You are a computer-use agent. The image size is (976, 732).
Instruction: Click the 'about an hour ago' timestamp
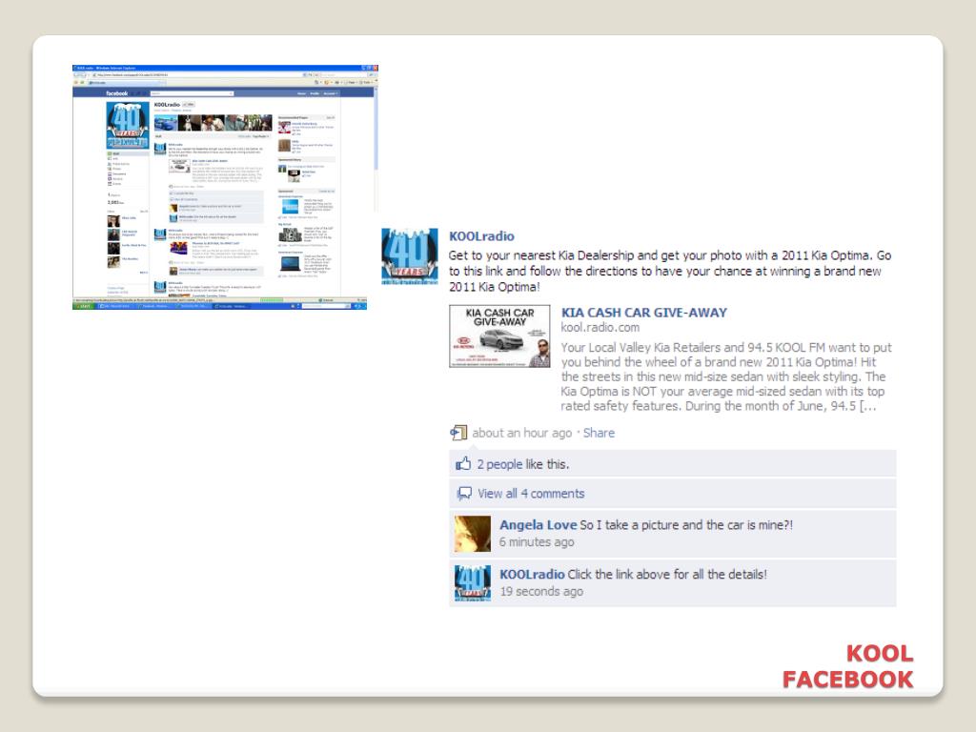[521, 434]
